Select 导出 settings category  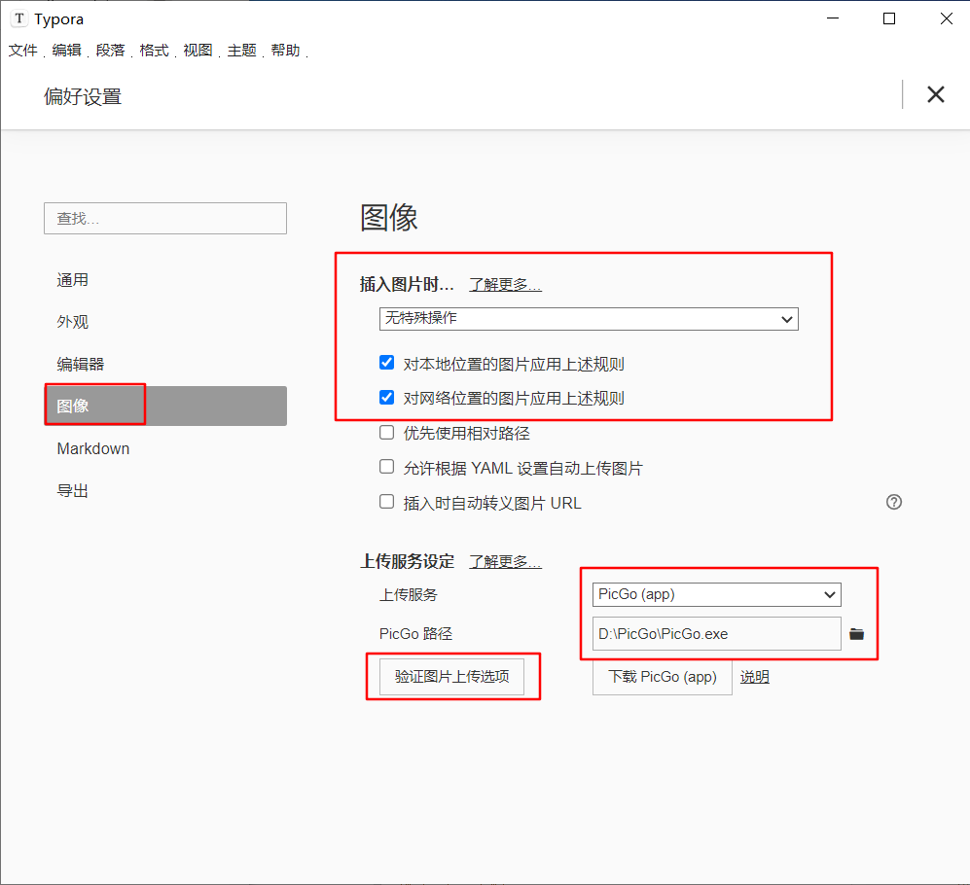[x=165, y=490]
